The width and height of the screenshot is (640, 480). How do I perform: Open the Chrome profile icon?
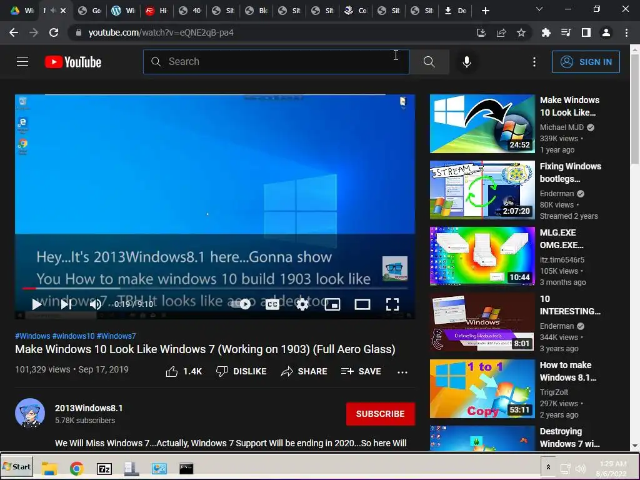tap(606, 32)
